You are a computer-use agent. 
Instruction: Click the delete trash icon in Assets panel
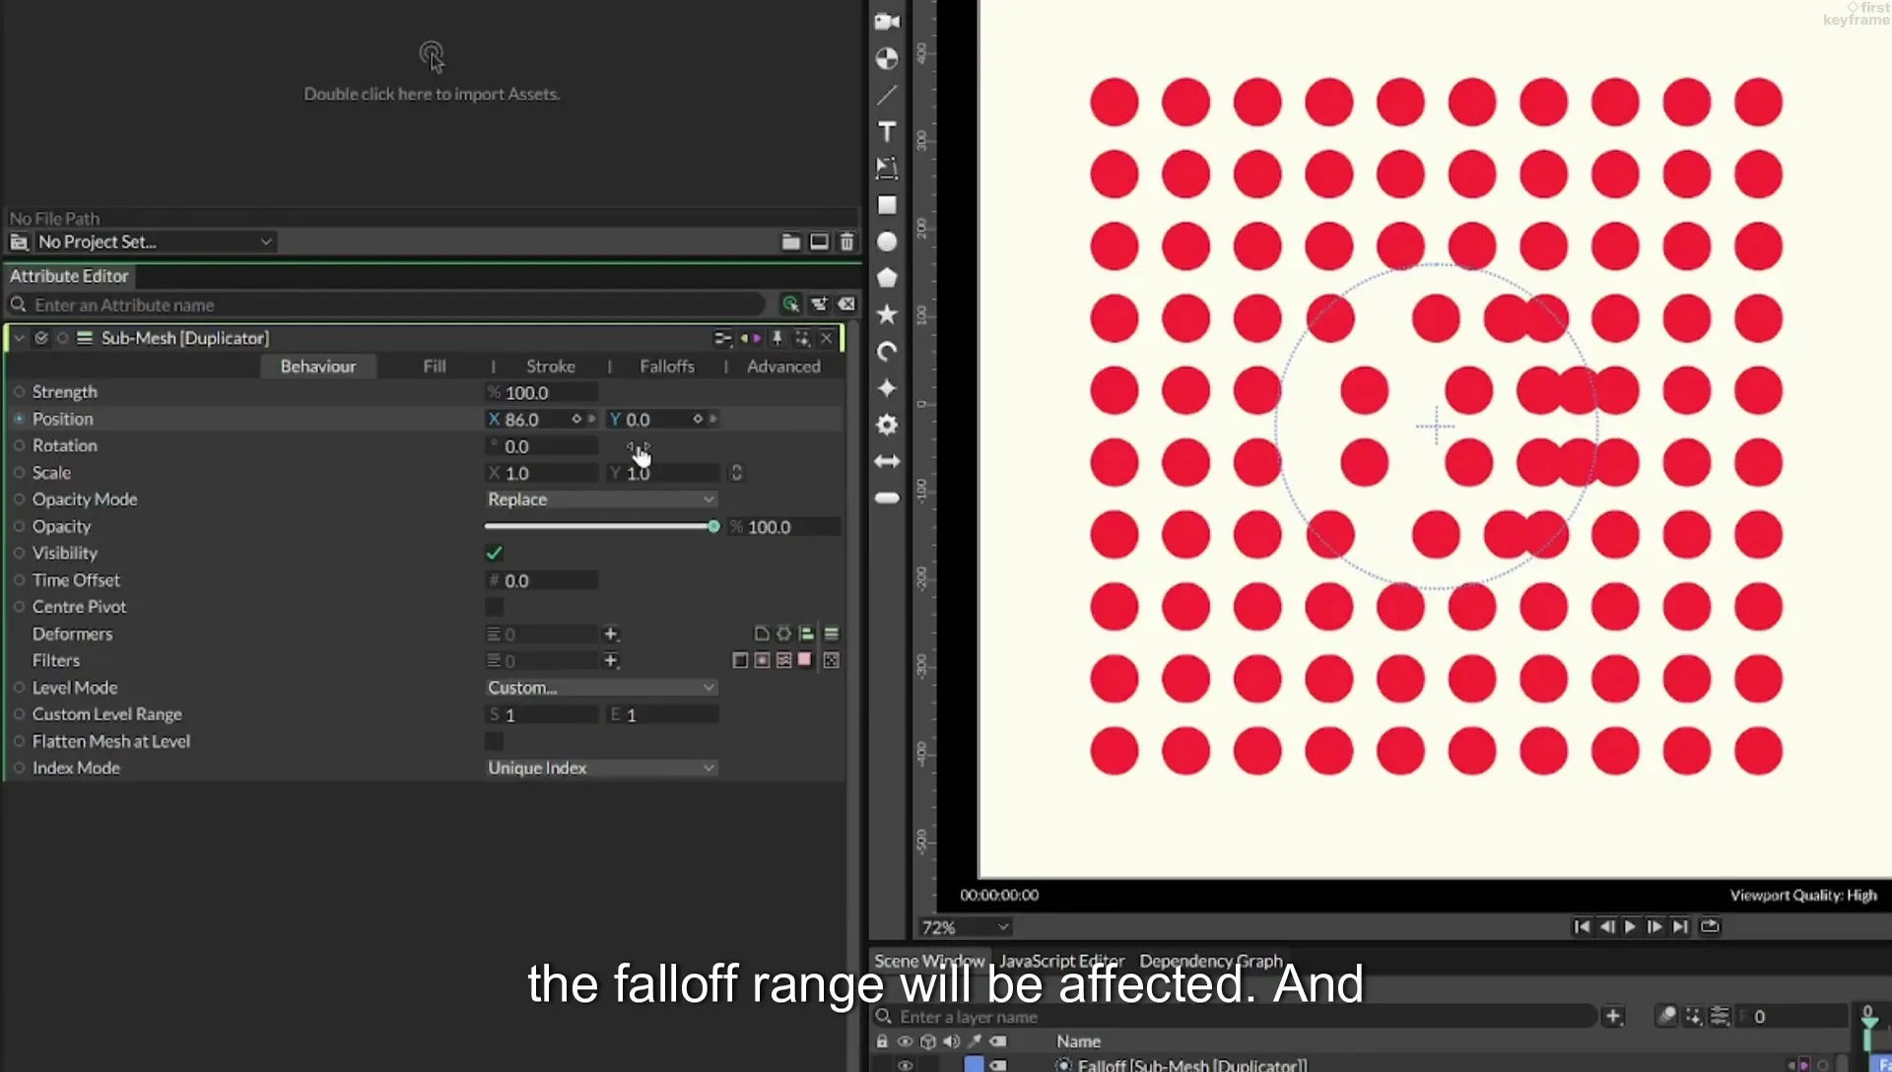846,241
